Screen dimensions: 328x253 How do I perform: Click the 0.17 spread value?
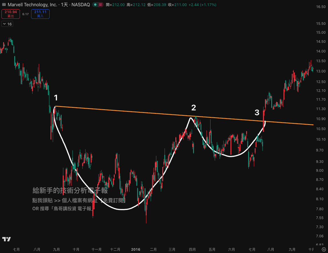tap(25, 14)
